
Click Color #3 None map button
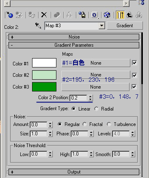click(x=95, y=87)
